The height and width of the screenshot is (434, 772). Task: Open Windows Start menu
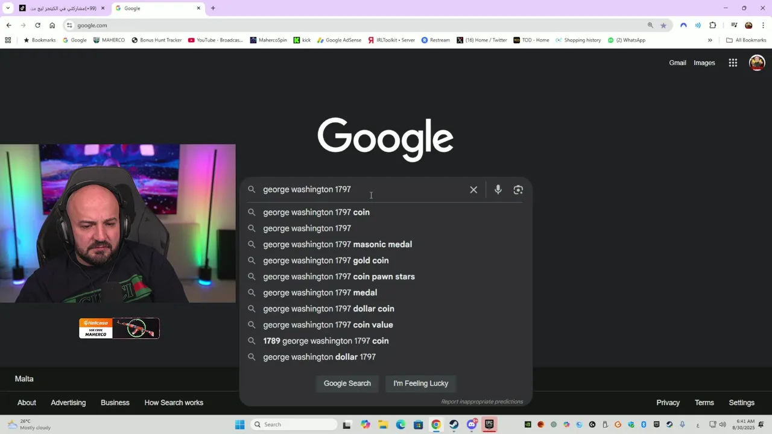(x=239, y=424)
